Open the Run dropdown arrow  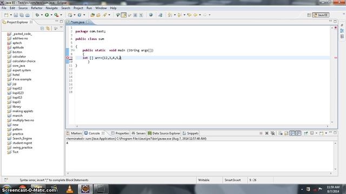click(x=51, y=15)
